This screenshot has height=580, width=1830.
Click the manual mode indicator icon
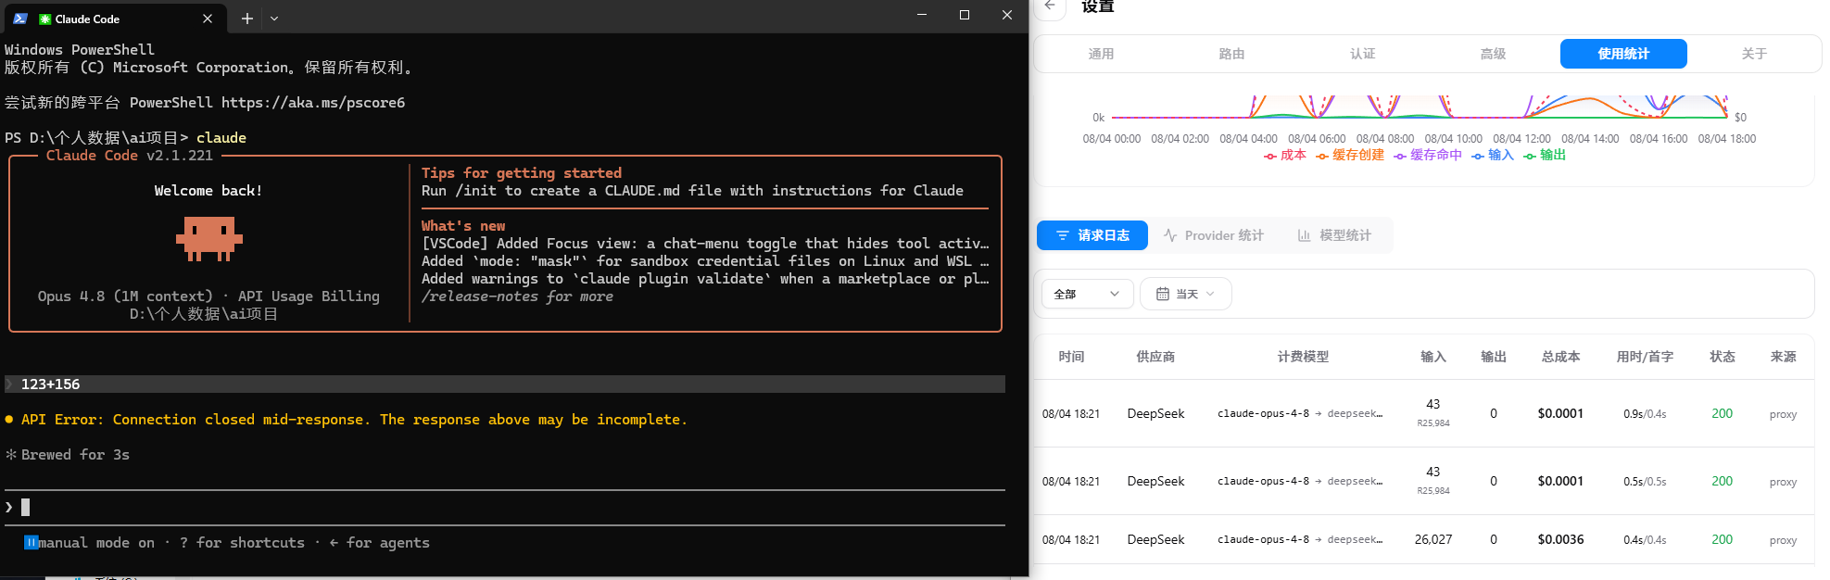[x=31, y=543]
